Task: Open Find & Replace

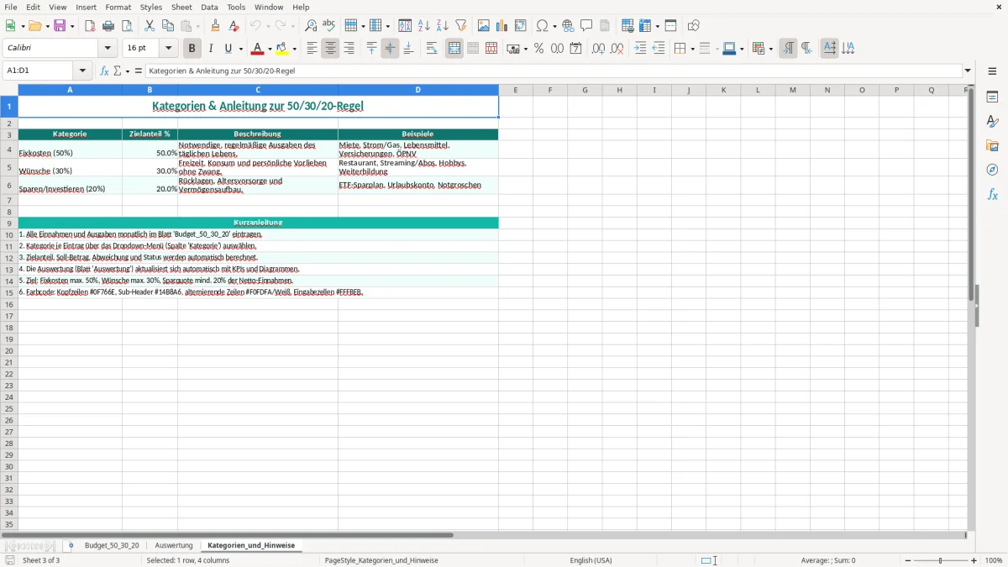Action: click(x=310, y=26)
